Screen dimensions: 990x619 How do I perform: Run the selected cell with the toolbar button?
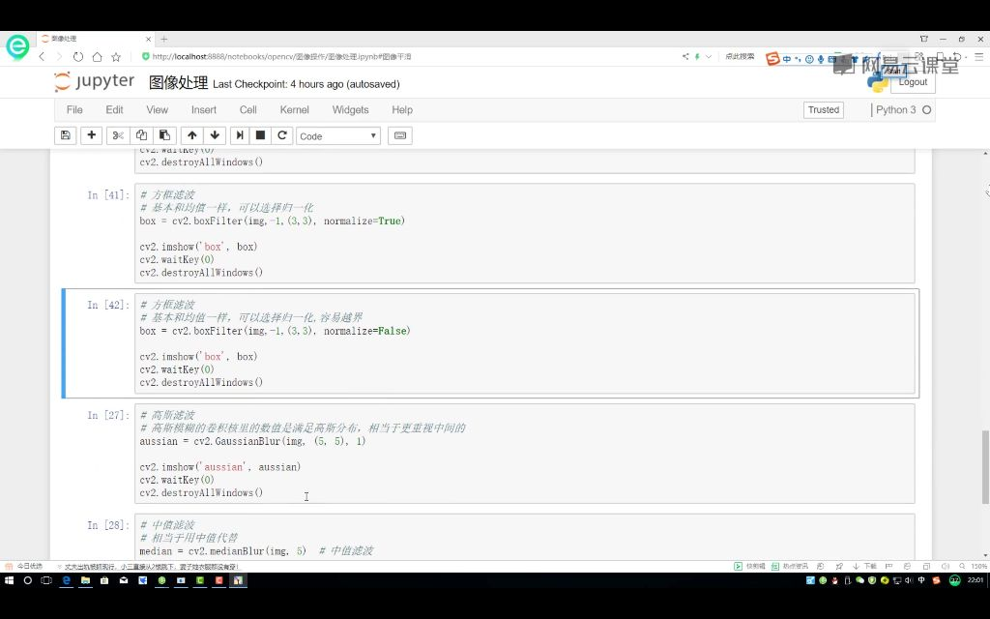[240, 135]
